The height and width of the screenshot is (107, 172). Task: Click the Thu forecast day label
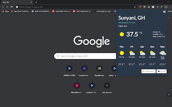pos(121,47)
